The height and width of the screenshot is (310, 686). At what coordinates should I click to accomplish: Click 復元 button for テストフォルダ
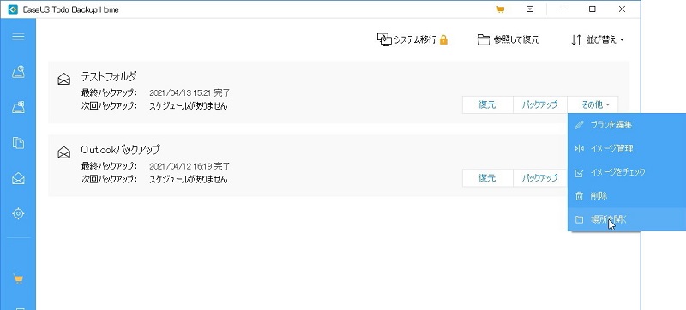click(x=487, y=104)
